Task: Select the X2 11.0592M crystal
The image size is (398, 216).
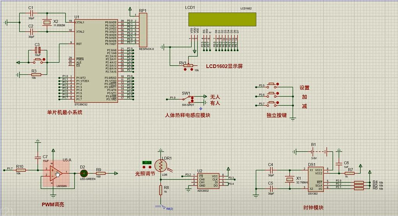Action: (47, 22)
